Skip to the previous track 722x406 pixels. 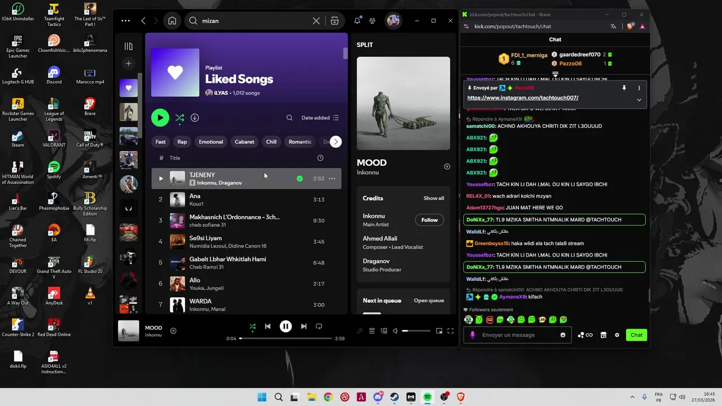(268, 326)
